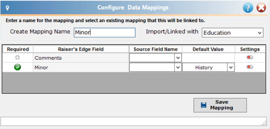Screen dimensions: 270x129
Task: Open the History default value dropdown
Action: click(x=231, y=67)
